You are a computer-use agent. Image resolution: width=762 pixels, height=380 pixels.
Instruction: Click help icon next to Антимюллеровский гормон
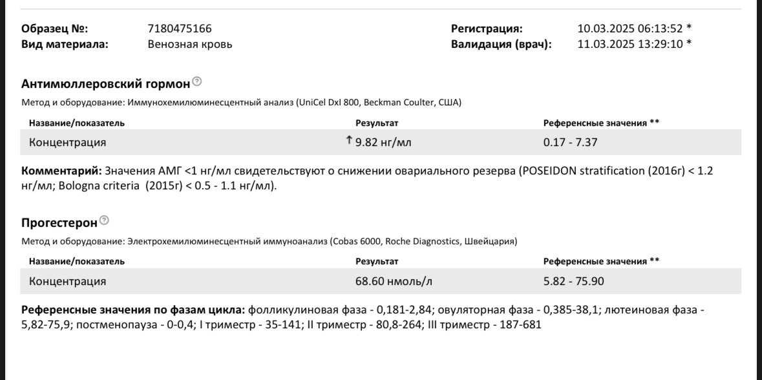pos(197,82)
